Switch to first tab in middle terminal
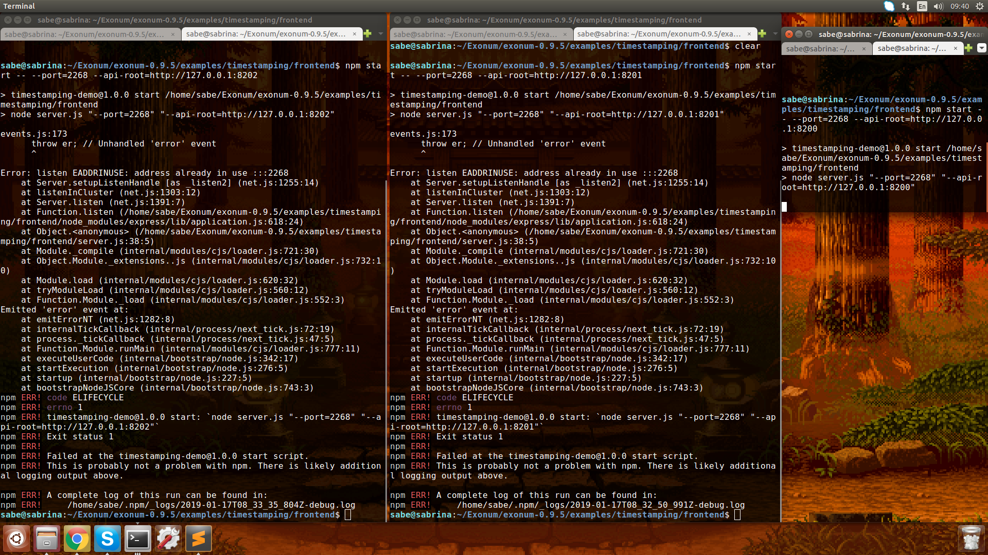Screen dimensions: 988x555 point(474,34)
